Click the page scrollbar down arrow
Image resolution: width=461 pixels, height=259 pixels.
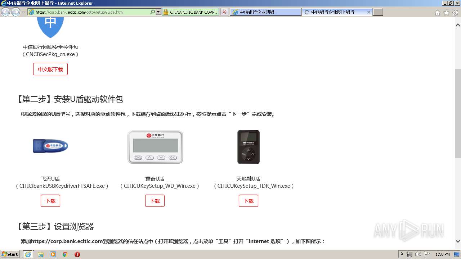(x=458, y=241)
